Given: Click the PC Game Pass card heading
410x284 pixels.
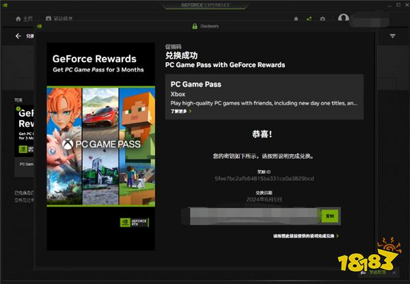Looking at the screenshot, I should (x=196, y=85).
